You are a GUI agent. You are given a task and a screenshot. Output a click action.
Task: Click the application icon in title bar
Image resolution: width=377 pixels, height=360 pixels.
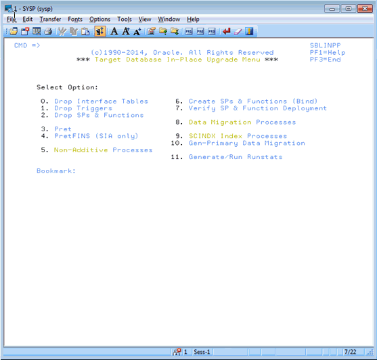coord(9,8)
